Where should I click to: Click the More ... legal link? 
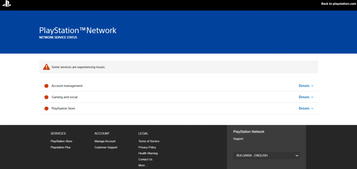point(143,166)
